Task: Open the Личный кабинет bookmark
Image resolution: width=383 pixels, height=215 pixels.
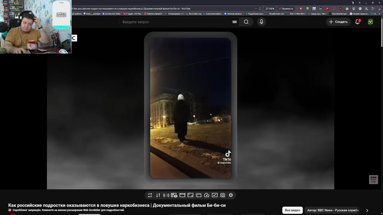Action: coord(233,14)
